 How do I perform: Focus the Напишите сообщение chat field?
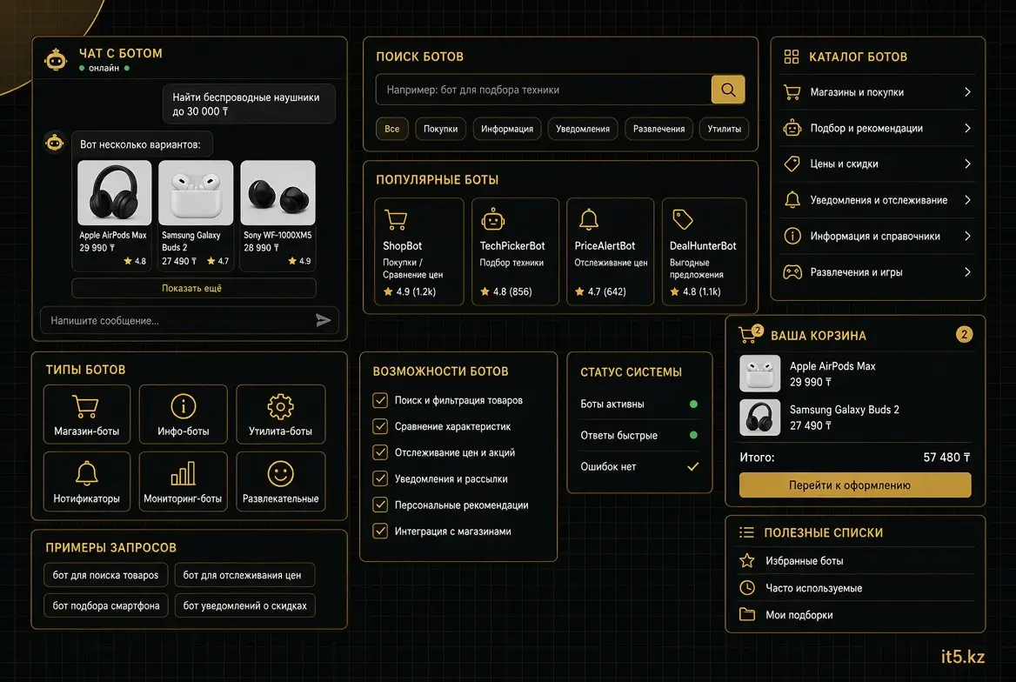point(190,320)
